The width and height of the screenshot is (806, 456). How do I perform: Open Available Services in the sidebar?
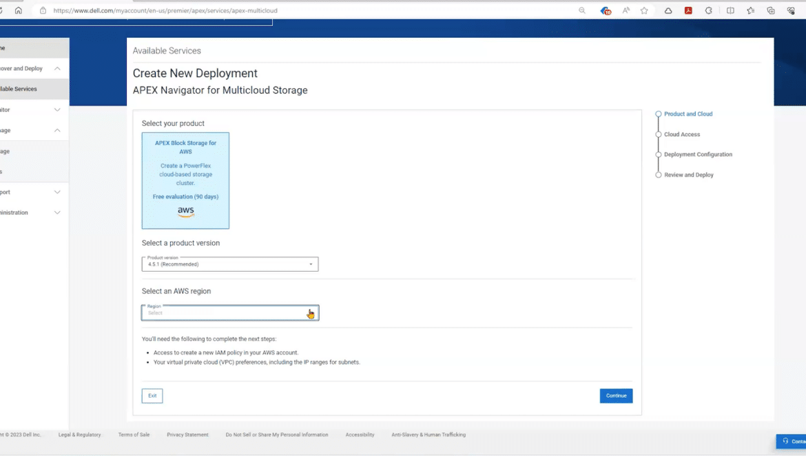tap(34, 89)
